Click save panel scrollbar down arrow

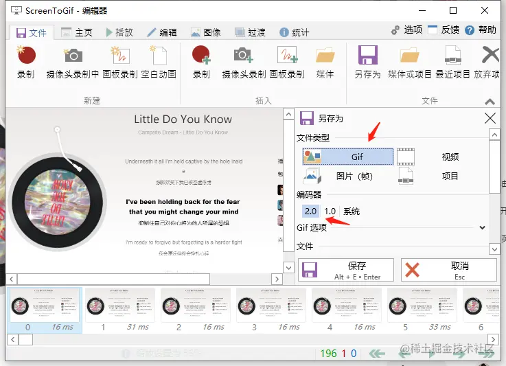click(494, 249)
